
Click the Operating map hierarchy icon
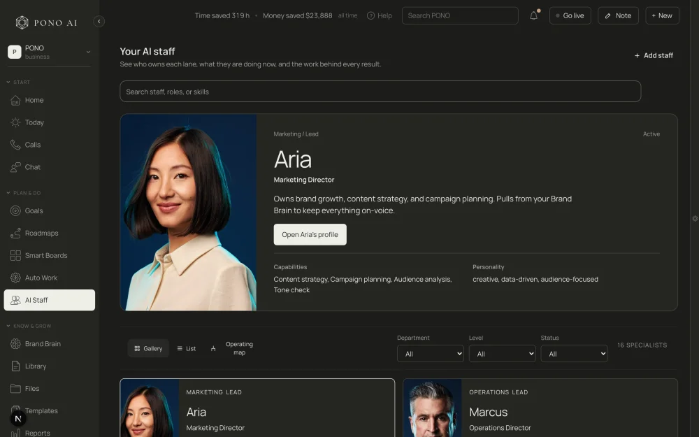tap(213, 349)
